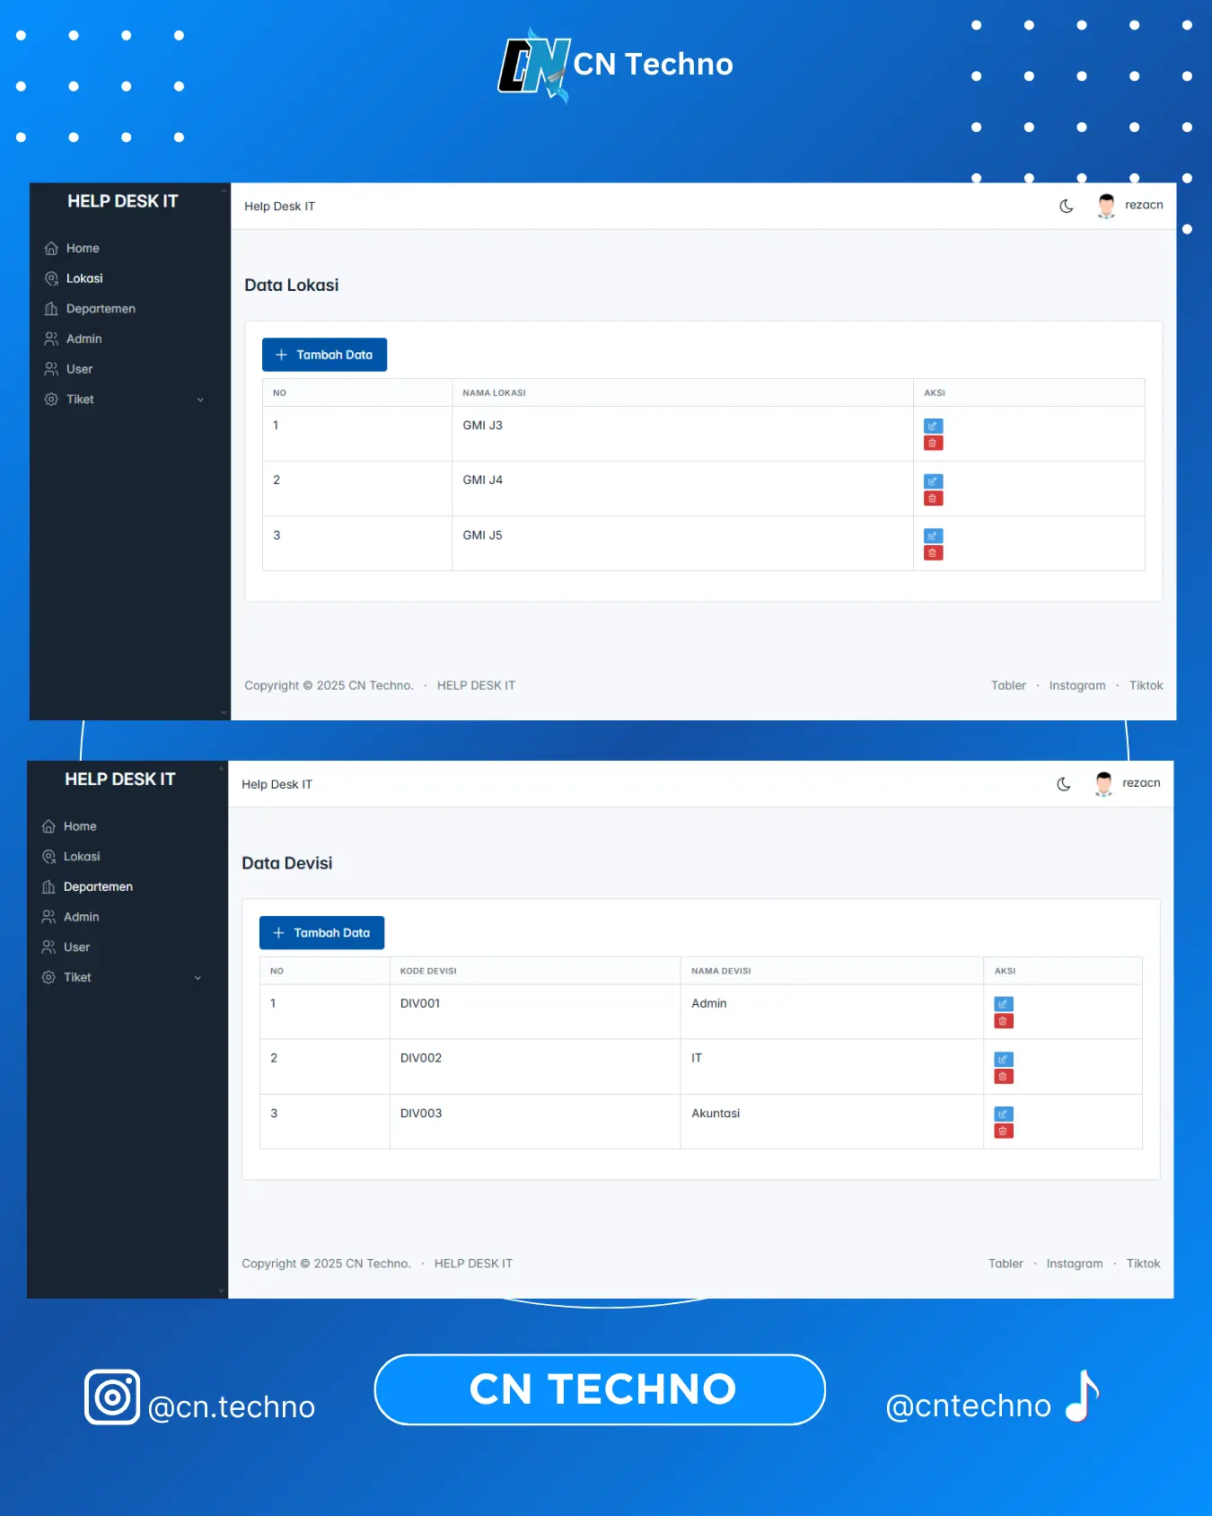
Task: Click Tambah Data above the Nama Lokasi table
Action: pyautogui.click(x=324, y=355)
